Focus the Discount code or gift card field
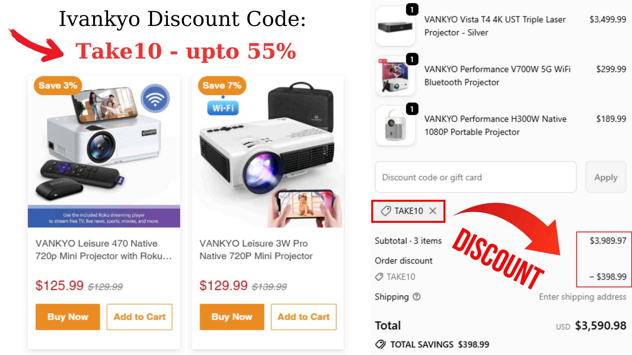632x355 pixels. click(476, 177)
